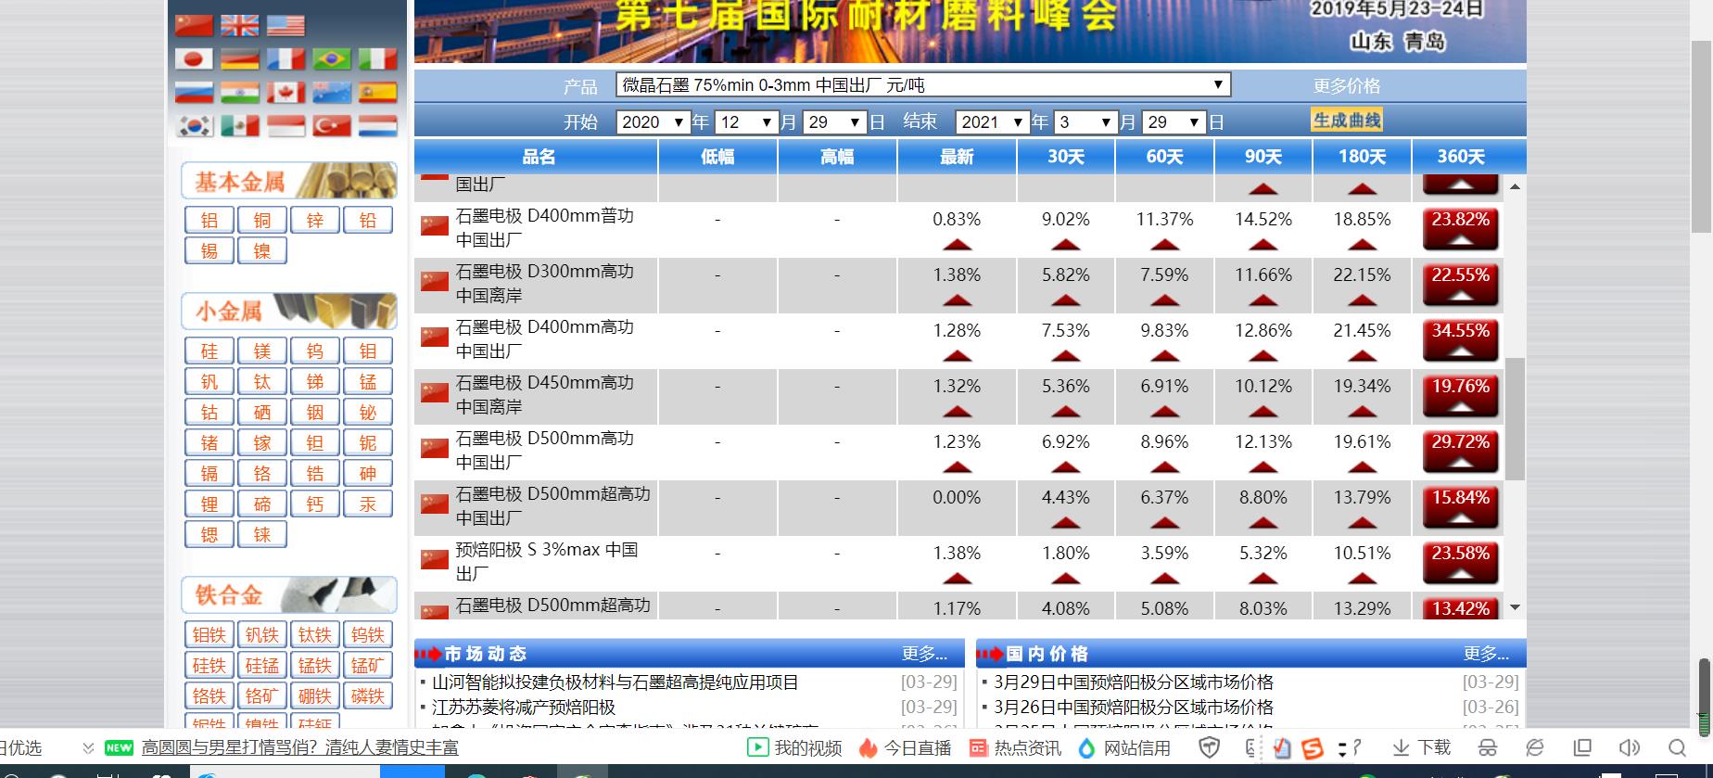
Task: Open 我的视频 in browser status bar
Action: (795, 747)
